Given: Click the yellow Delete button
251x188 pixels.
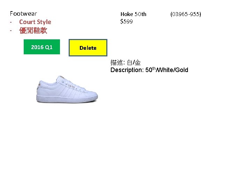Looking at the screenshot, I should (x=88, y=48).
